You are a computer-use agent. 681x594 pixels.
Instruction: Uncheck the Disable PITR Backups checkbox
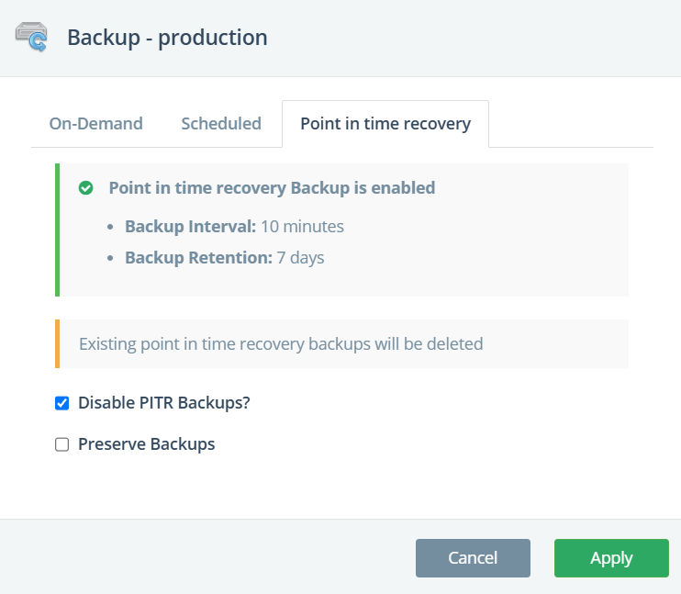[62, 403]
